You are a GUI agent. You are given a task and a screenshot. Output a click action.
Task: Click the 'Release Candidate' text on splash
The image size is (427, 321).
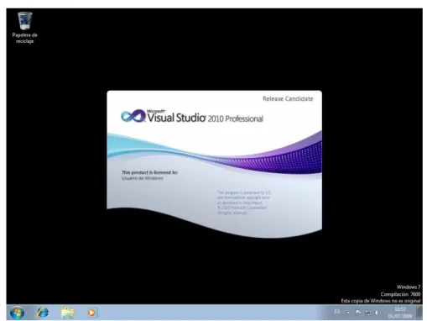click(288, 98)
